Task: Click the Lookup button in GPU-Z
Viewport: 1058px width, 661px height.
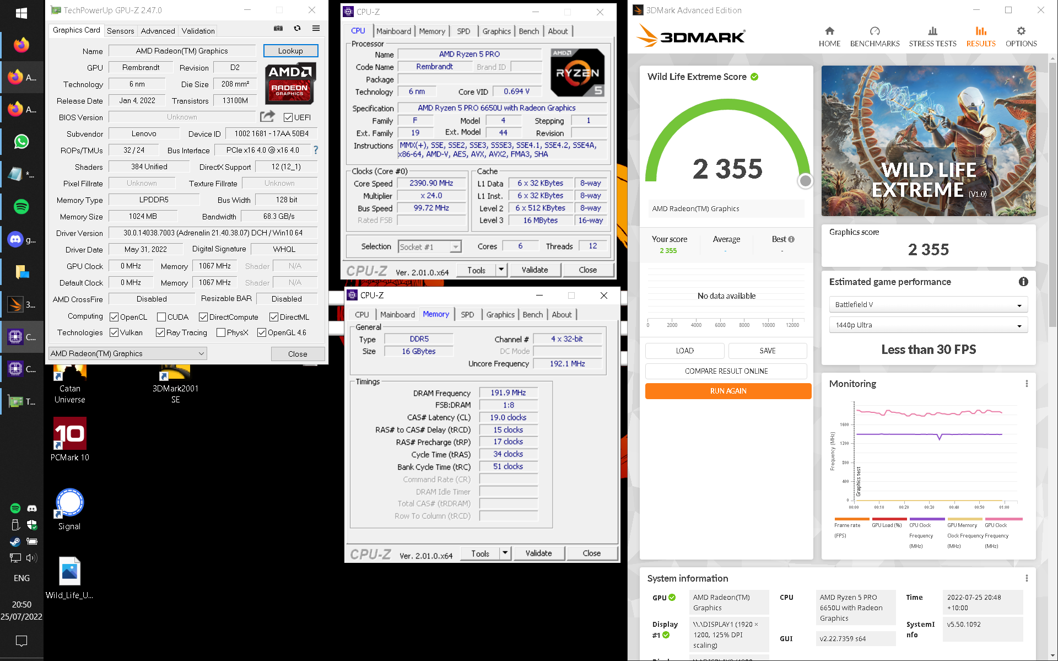Action: (290, 51)
